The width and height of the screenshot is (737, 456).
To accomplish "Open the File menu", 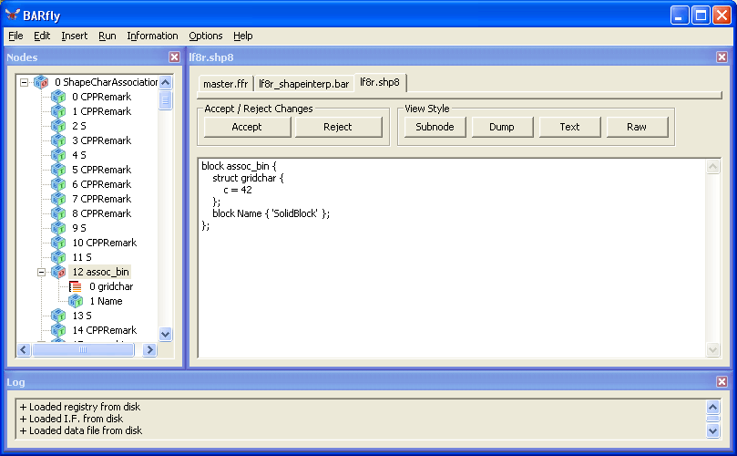I will pyautogui.click(x=15, y=36).
